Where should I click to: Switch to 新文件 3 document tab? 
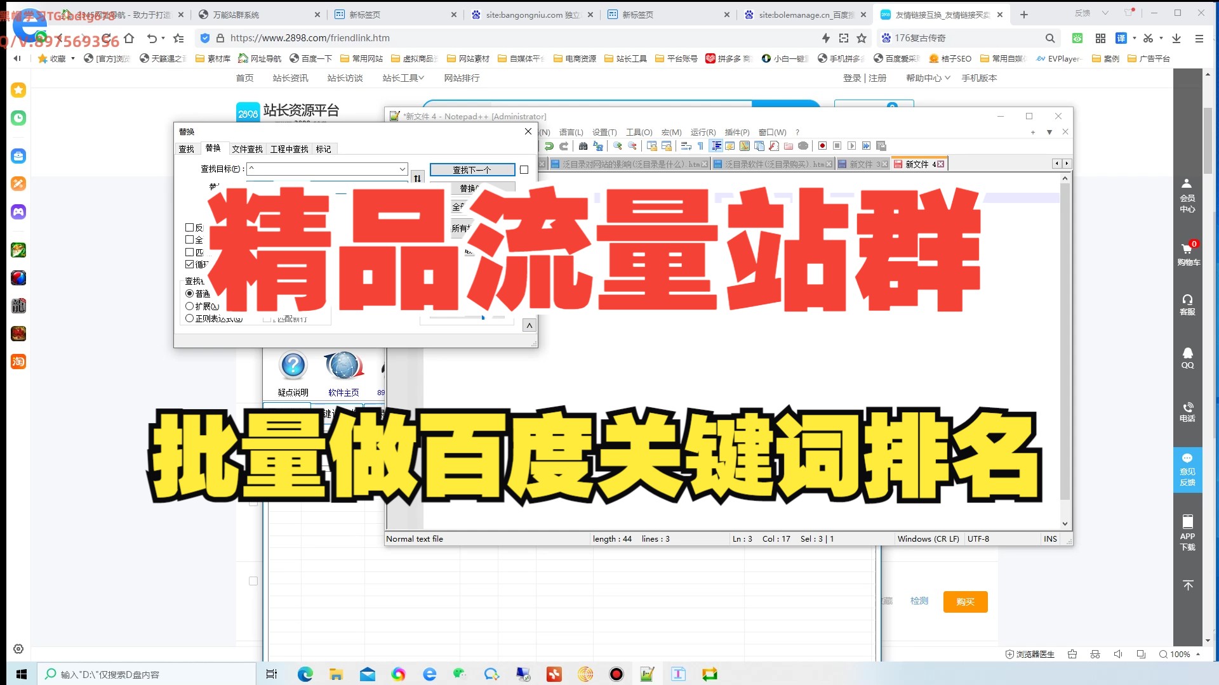863,164
